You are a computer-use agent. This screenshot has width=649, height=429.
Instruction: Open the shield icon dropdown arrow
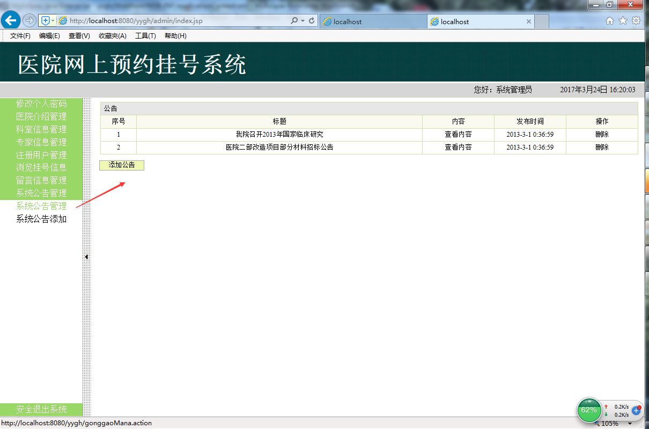(x=53, y=20)
